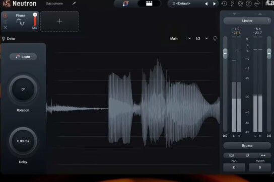Click the Learn button
Image resolution: width=274 pixels, height=182 pixels.
click(23, 57)
